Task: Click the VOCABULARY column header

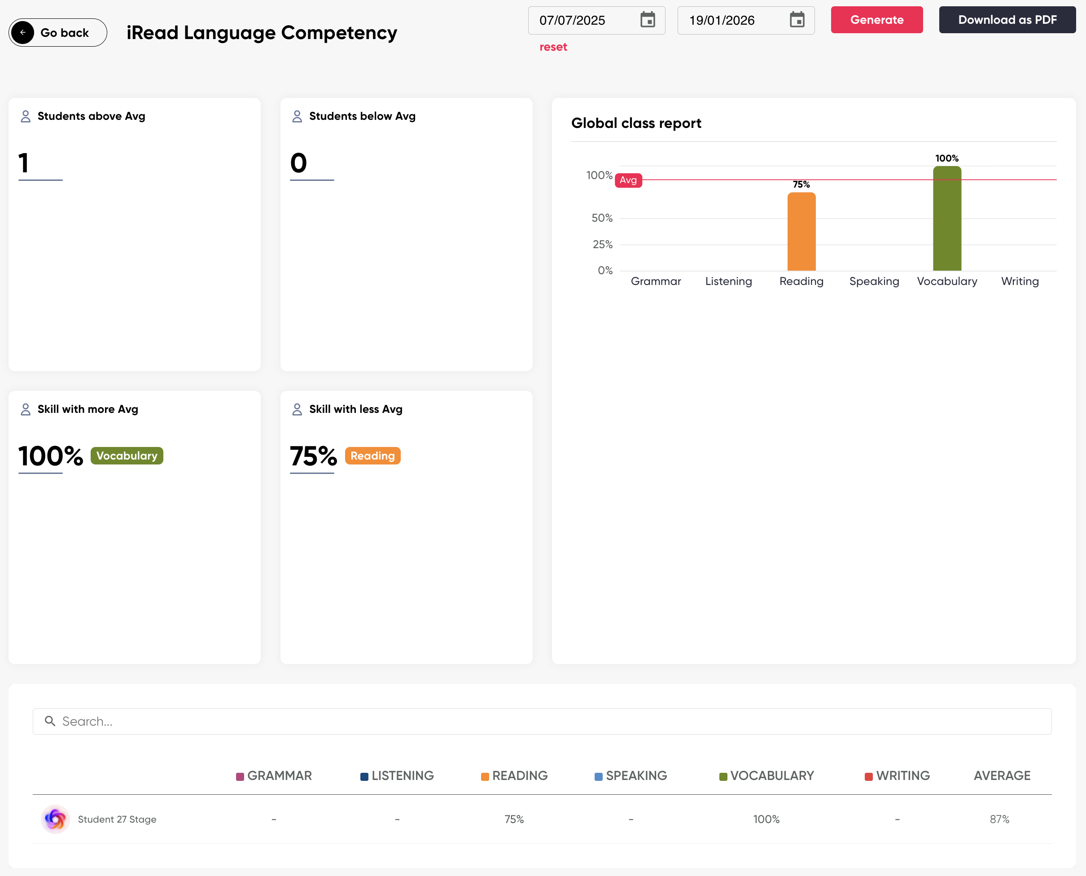Action: pyautogui.click(x=771, y=775)
